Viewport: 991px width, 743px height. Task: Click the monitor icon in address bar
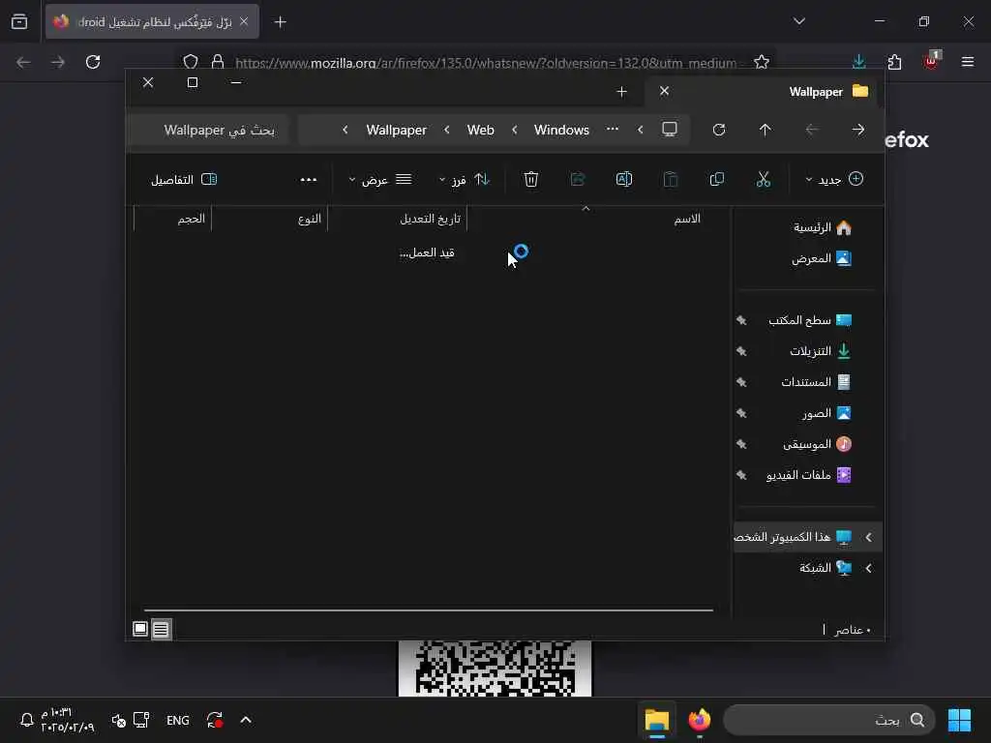pos(670,130)
